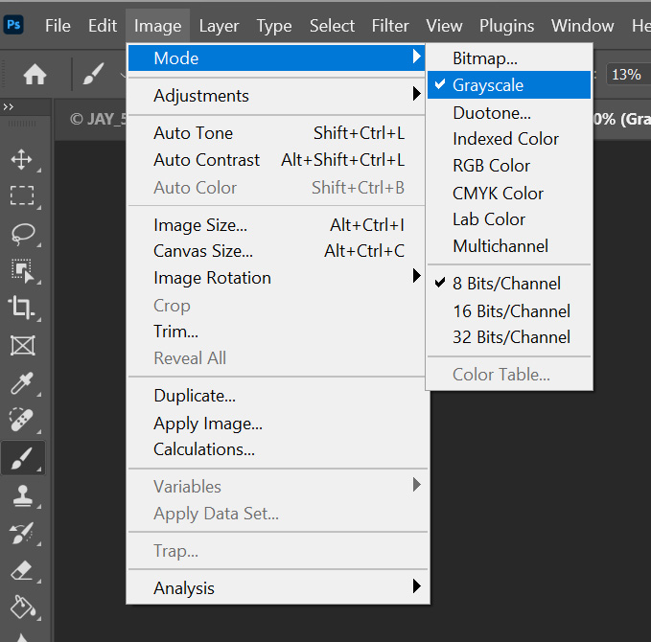651x642 pixels.
Task: Choose Trim... command
Action: pyautogui.click(x=276, y=332)
